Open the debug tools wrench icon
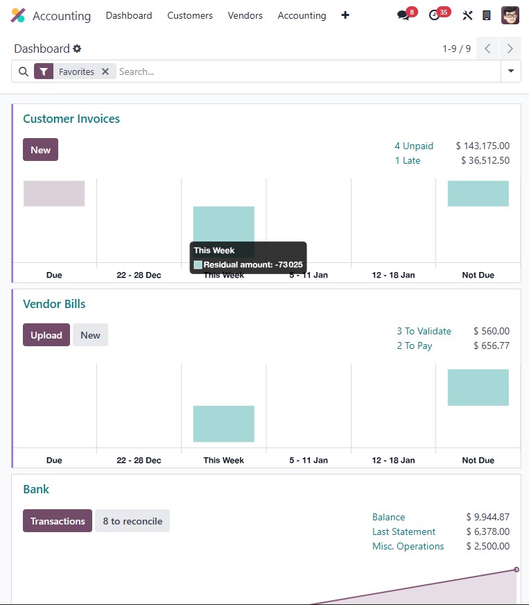This screenshot has height=605, width=529. [467, 15]
